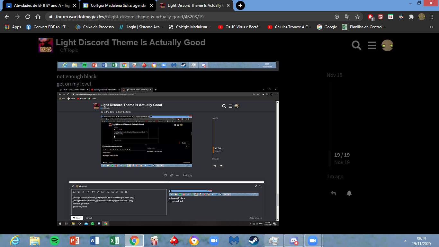439x247 pixels.
Task: Show hidden tray icons arrow
Action: point(405,241)
